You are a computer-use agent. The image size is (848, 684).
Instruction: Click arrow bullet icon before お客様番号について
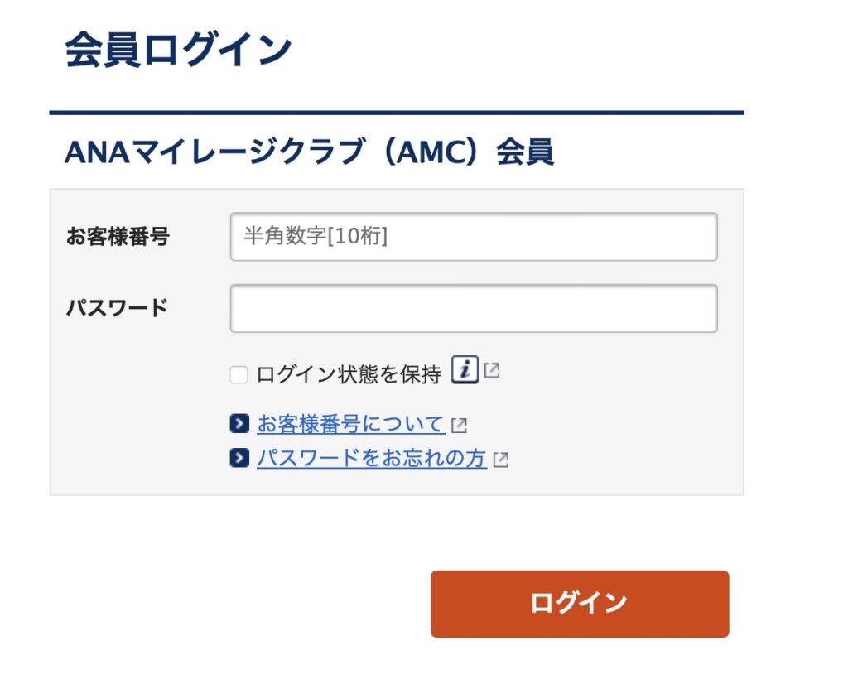(239, 424)
